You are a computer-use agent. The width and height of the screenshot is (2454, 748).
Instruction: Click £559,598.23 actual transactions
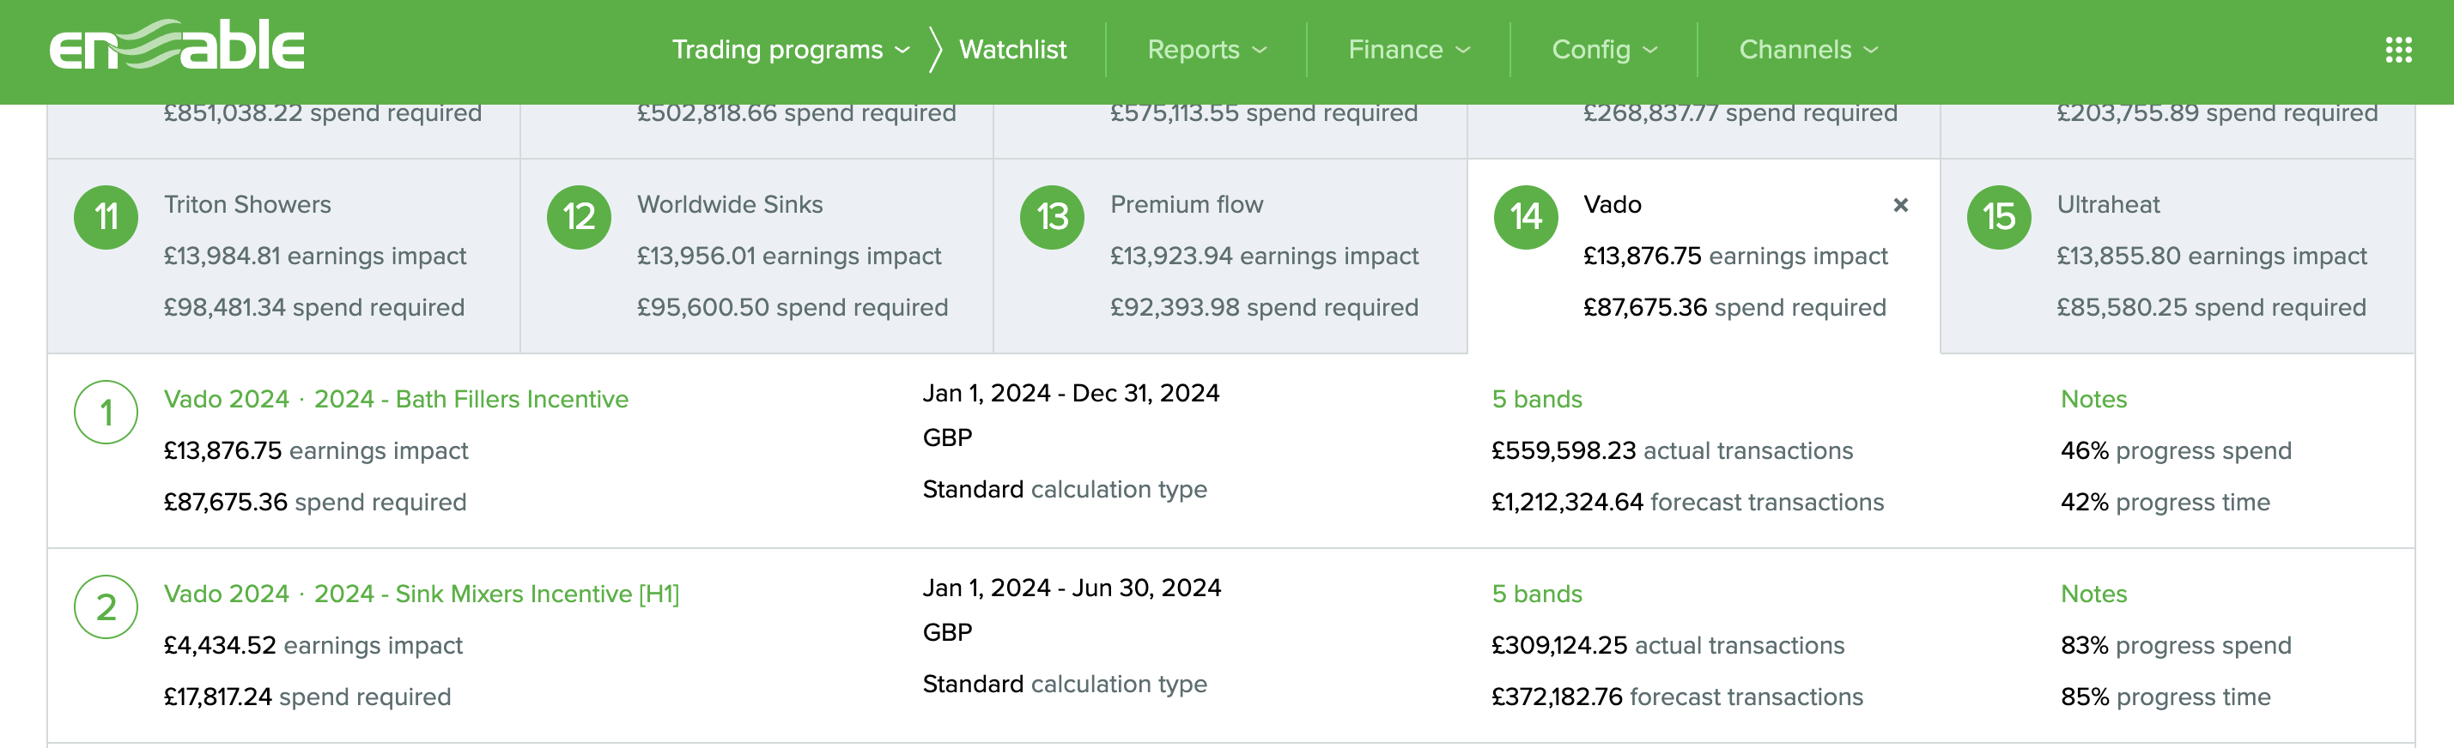tap(1672, 451)
